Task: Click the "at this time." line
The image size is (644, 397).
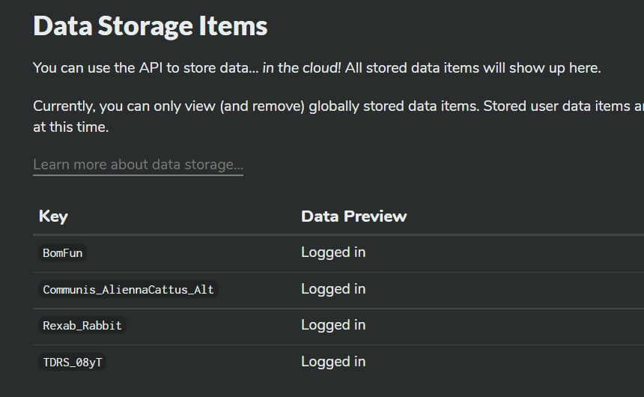Action: (71, 127)
